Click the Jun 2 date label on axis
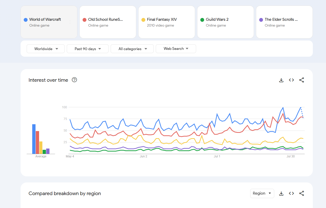Viewport: 326px width, 208px height. [143, 156]
